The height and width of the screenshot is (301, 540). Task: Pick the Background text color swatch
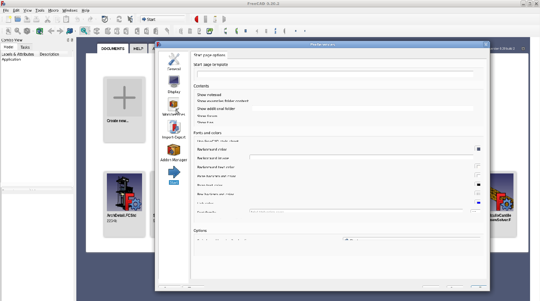[478, 167]
